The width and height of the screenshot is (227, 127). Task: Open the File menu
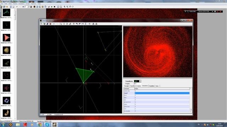(2, 4)
